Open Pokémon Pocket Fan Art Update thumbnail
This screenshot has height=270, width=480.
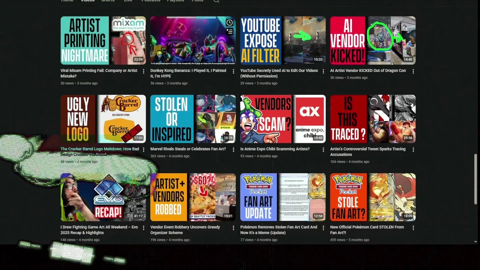(x=283, y=197)
